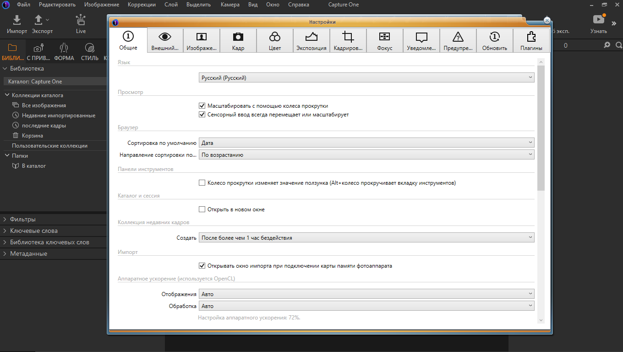Open the Экспозиция histogram tab
Screen dimensions: 623x352
coord(311,41)
